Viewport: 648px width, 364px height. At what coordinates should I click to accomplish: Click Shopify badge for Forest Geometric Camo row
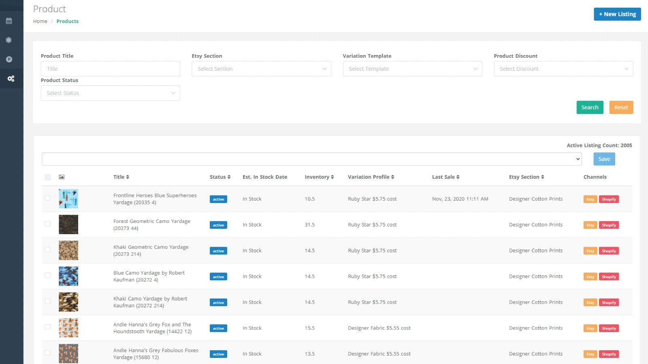tap(609, 225)
